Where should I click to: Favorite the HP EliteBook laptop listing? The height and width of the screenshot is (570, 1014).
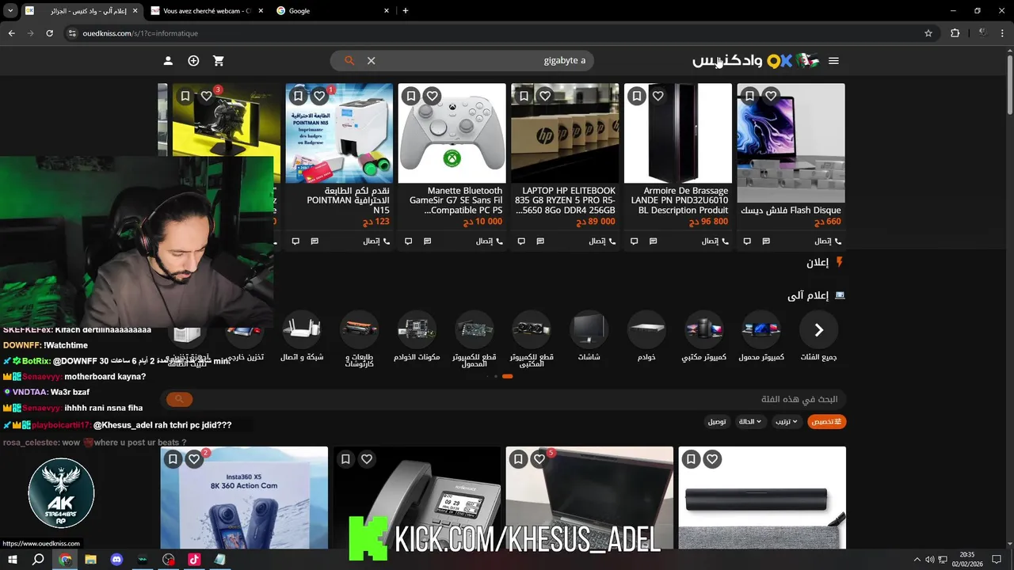point(545,96)
